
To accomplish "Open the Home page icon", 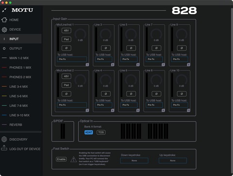I will pyautogui.click(x=4, y=20).
